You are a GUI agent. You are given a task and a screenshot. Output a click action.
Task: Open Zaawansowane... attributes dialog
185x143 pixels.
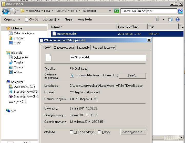133,132
